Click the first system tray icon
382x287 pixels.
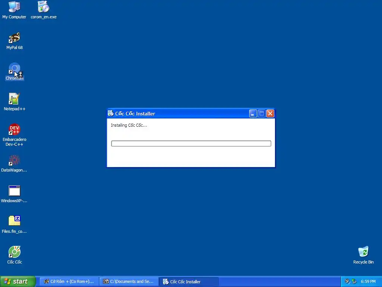click(x=347, y=281)
